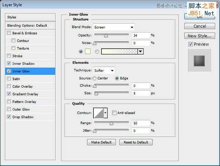
Task: Select the solid color radio button
Action: [81, 52]
